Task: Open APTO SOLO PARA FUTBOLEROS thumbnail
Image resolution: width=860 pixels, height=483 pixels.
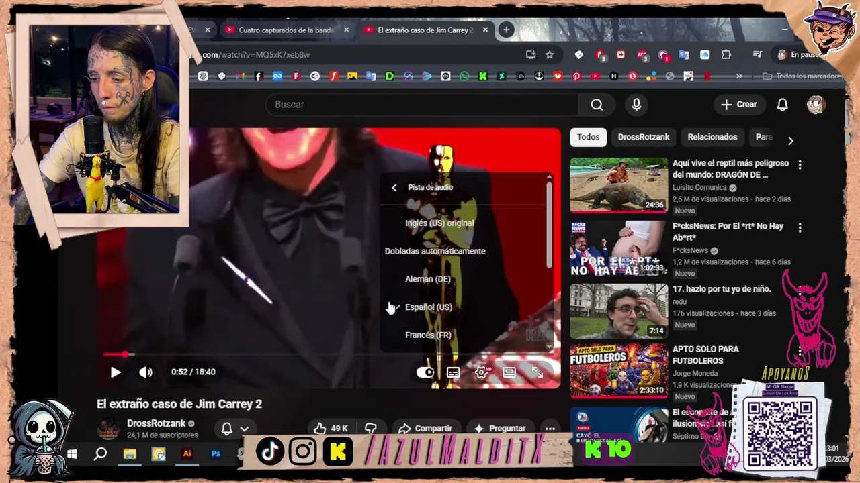Action: (x=619, y=371)
